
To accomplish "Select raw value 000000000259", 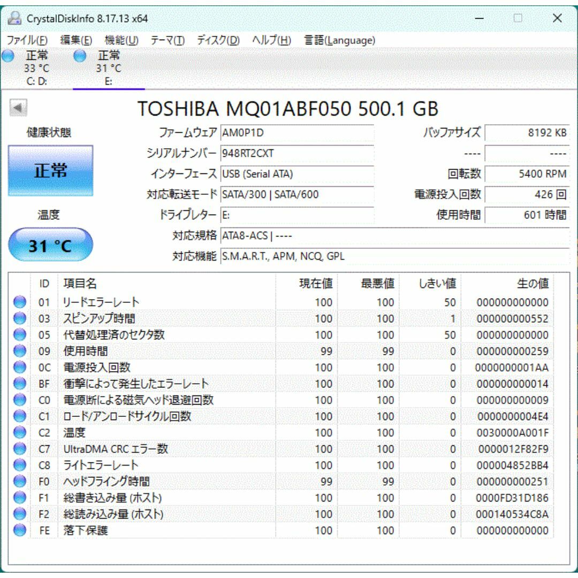I will point(512,351).
